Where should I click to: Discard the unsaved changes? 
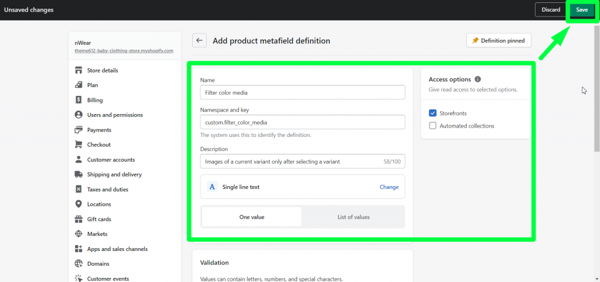(x=551, y=10)
